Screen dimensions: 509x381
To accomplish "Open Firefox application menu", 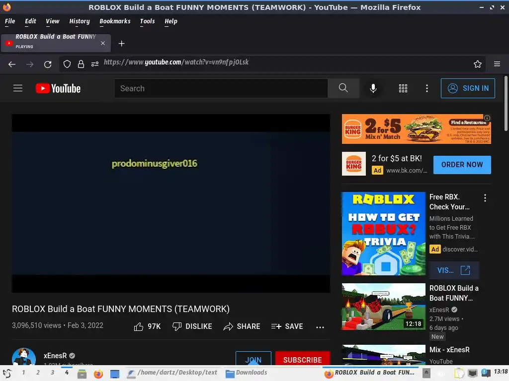I will tap(497, 64).
